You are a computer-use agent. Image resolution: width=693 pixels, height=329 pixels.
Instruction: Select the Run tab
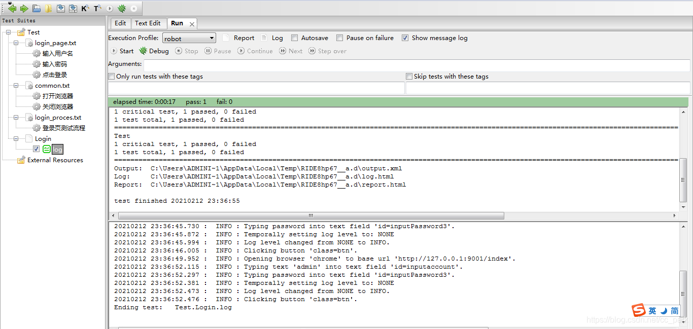tap(177, 23)
